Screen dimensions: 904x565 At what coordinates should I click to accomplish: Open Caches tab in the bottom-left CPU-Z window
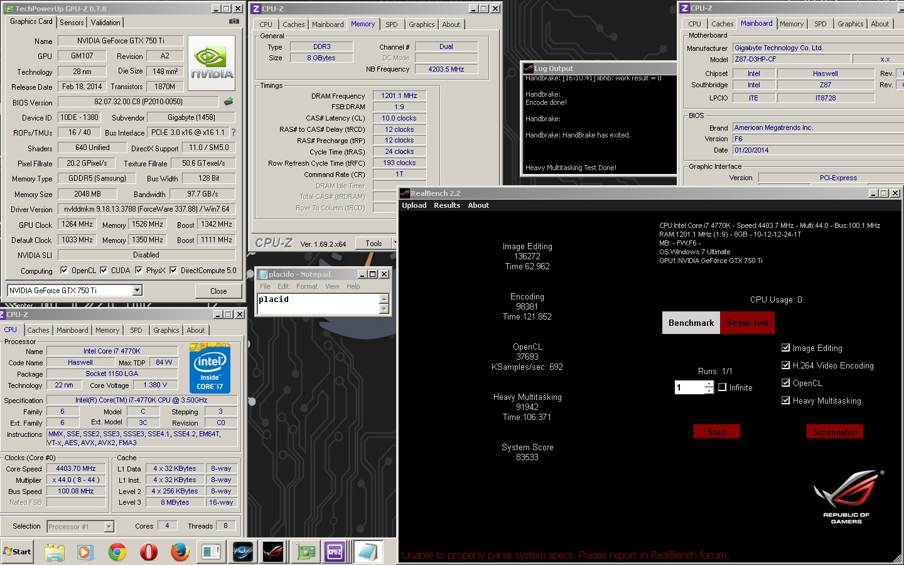click(x=38, y=330)
